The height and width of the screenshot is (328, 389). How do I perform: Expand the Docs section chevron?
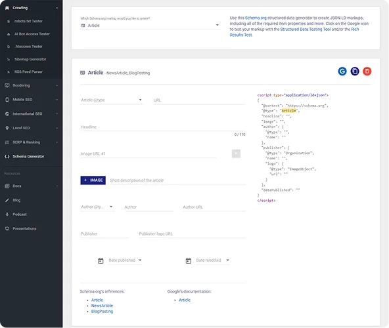(57, 186)
